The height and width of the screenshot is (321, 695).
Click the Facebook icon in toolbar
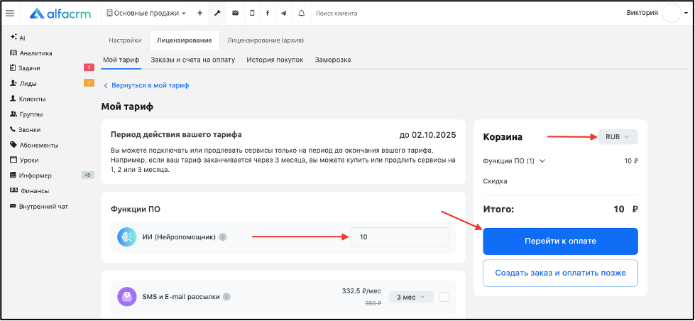tap(268, 13)
